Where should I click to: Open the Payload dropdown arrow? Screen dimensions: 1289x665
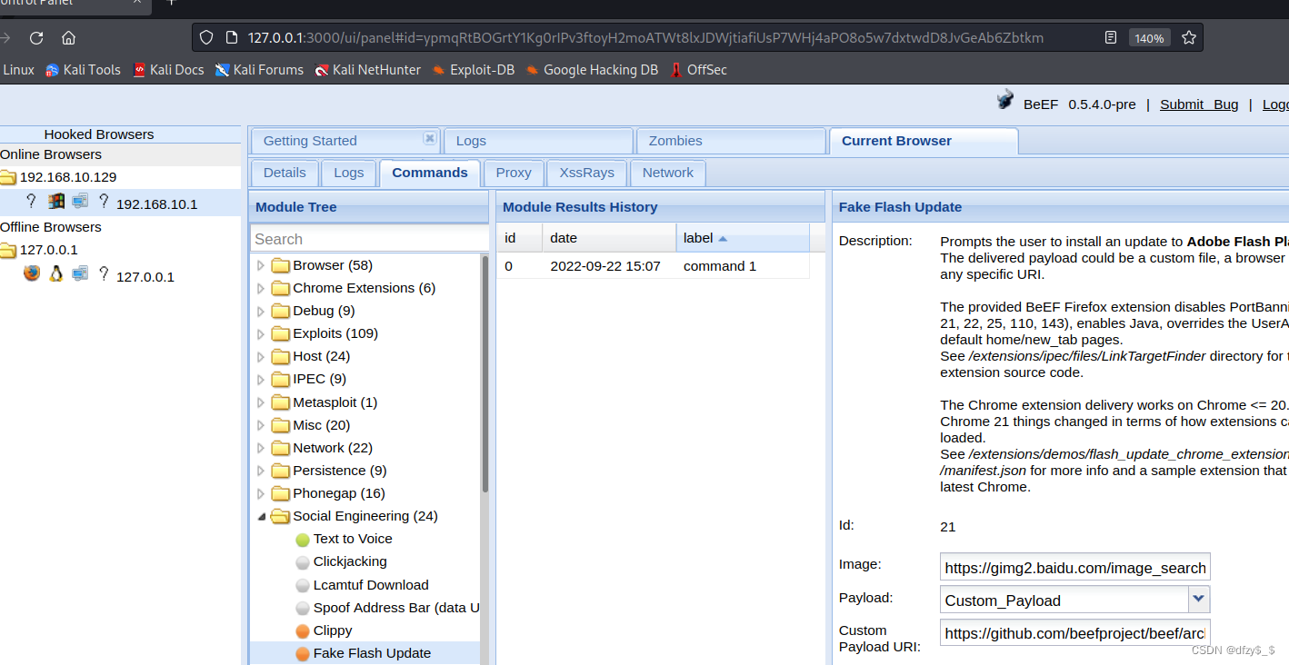1200,600
